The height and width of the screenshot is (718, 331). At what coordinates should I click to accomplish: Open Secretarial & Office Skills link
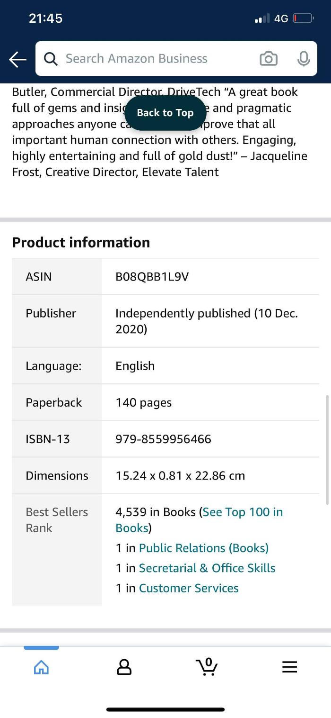pos(207,568)
